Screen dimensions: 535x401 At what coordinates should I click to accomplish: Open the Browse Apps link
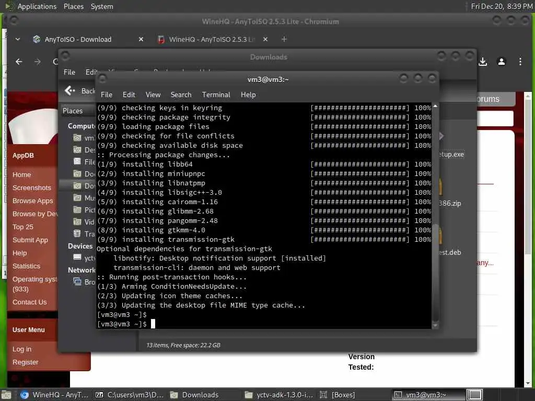pos(33,201)
